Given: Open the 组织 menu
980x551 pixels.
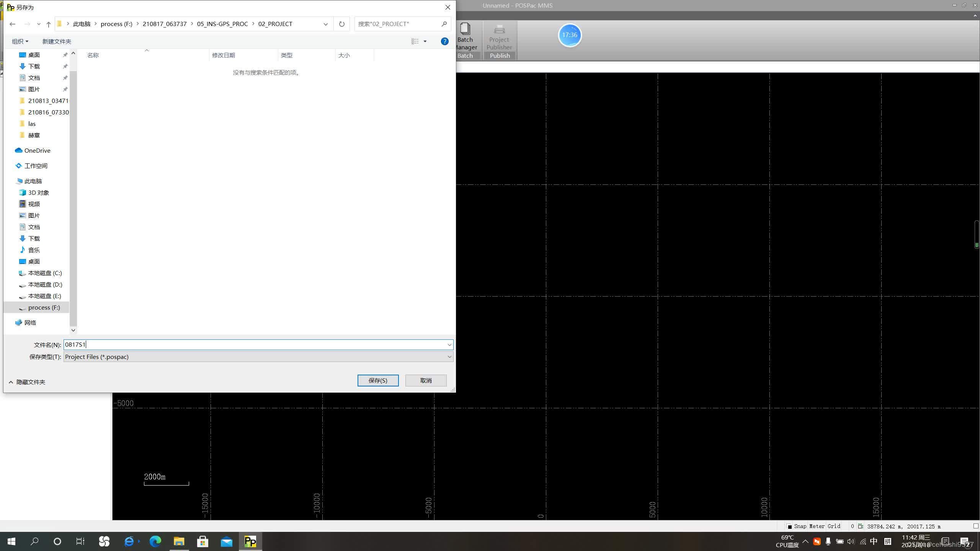Looking at the screenshot, I should click(x=20, y=41).
